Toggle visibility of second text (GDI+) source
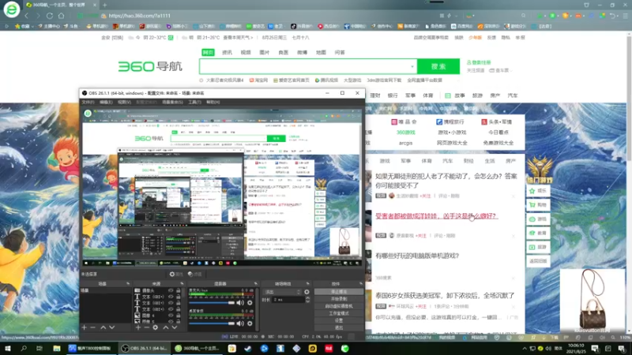Viewport: 632px width, 355px height. pyautogui.click(x=171, y=303)
